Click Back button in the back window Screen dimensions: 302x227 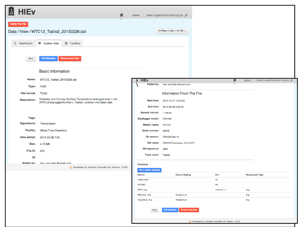(31, 59)
